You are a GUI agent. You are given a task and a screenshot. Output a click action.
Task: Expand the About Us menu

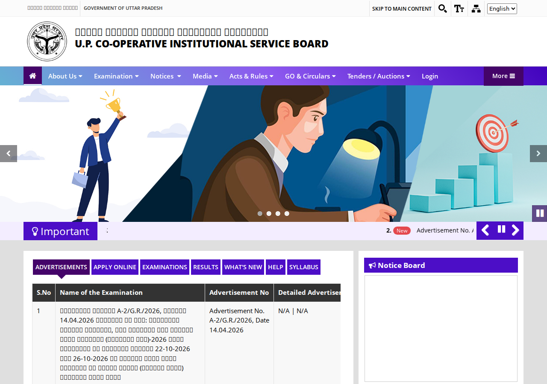click(x=65, y=76)
